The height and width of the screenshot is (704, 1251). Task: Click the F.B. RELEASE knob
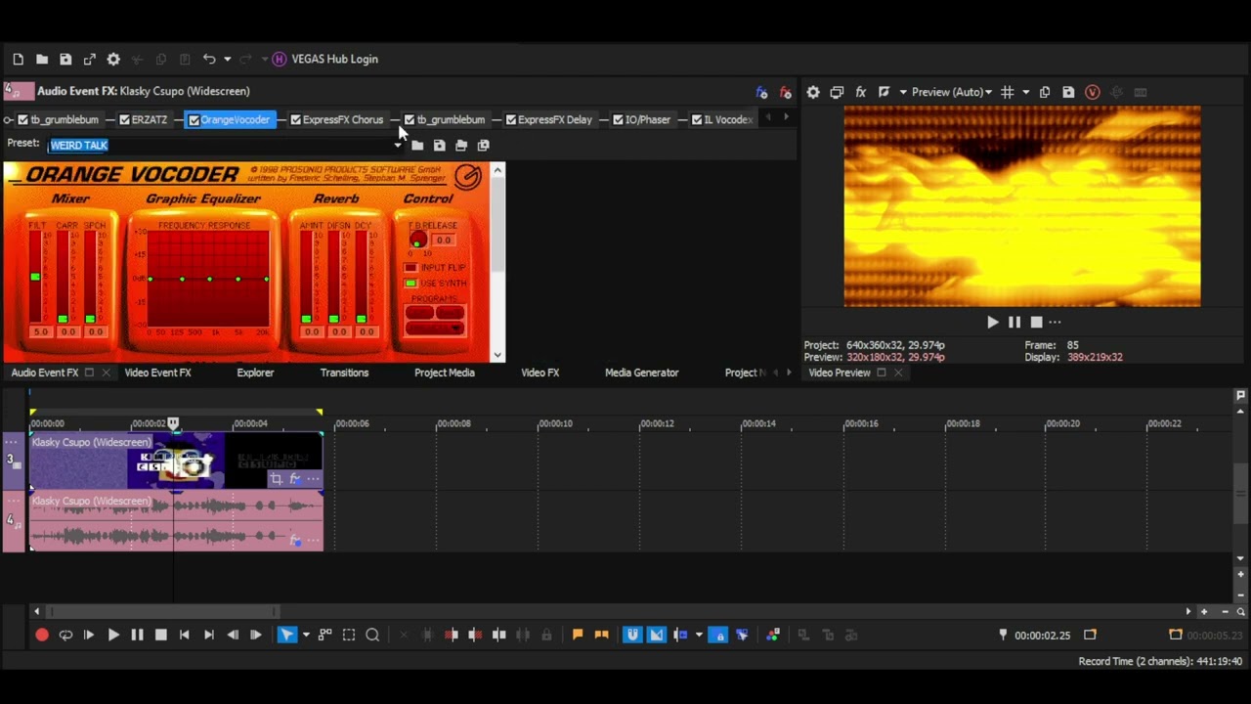tap(417, 240)
